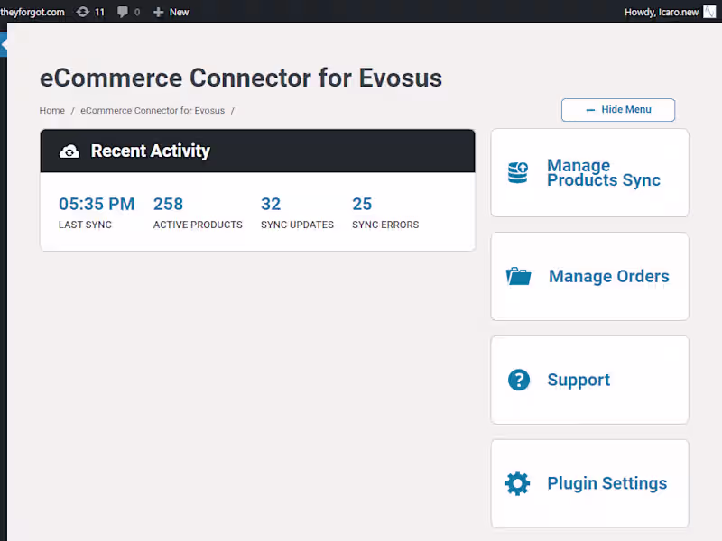Select the 258 Active Products stat
This screenshot has width=722, height=541.
168,204
